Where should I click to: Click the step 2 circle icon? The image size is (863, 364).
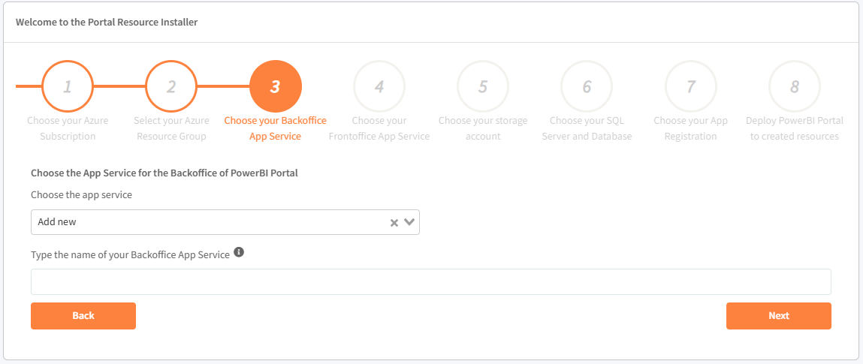(171, 86)
